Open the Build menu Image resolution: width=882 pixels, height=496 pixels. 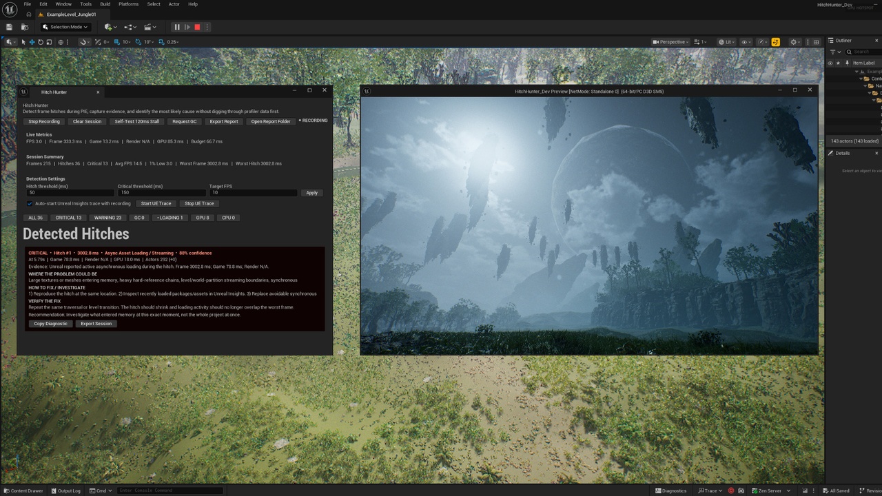(x=105, y=4)
